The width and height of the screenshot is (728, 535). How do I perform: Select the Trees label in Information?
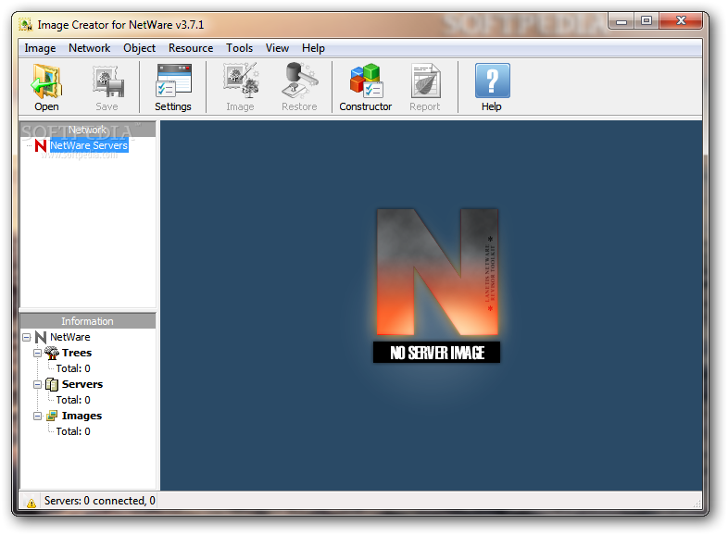pos(77,353)
